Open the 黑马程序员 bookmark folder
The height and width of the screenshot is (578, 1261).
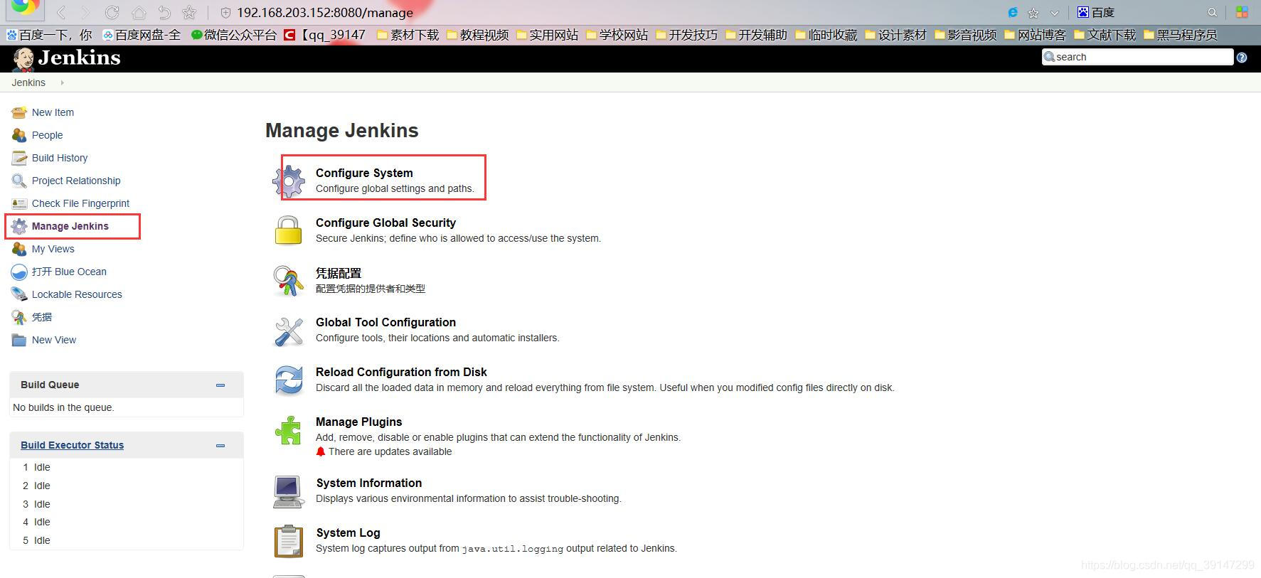[1180, 35]
